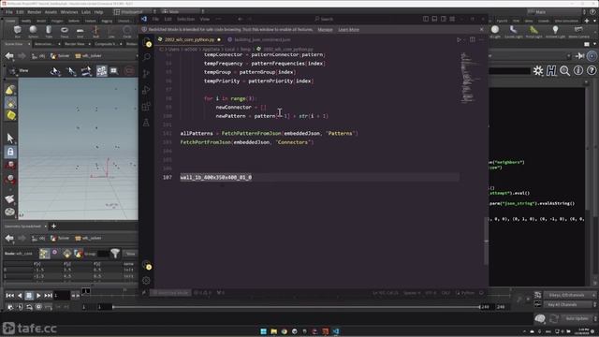The width and height of the screenshot is (599, 337).
Task: Create Ambient Light from shelf
Action: click(x=555, y=31)
